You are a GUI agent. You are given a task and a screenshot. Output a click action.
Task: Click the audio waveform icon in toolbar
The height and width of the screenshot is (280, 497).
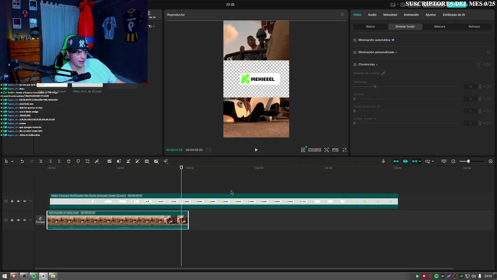[166, 161]
